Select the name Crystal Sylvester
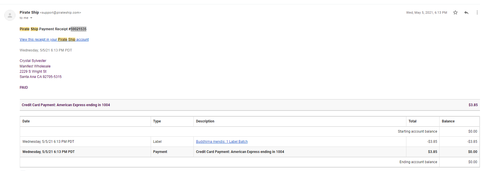 pos(33,61)
